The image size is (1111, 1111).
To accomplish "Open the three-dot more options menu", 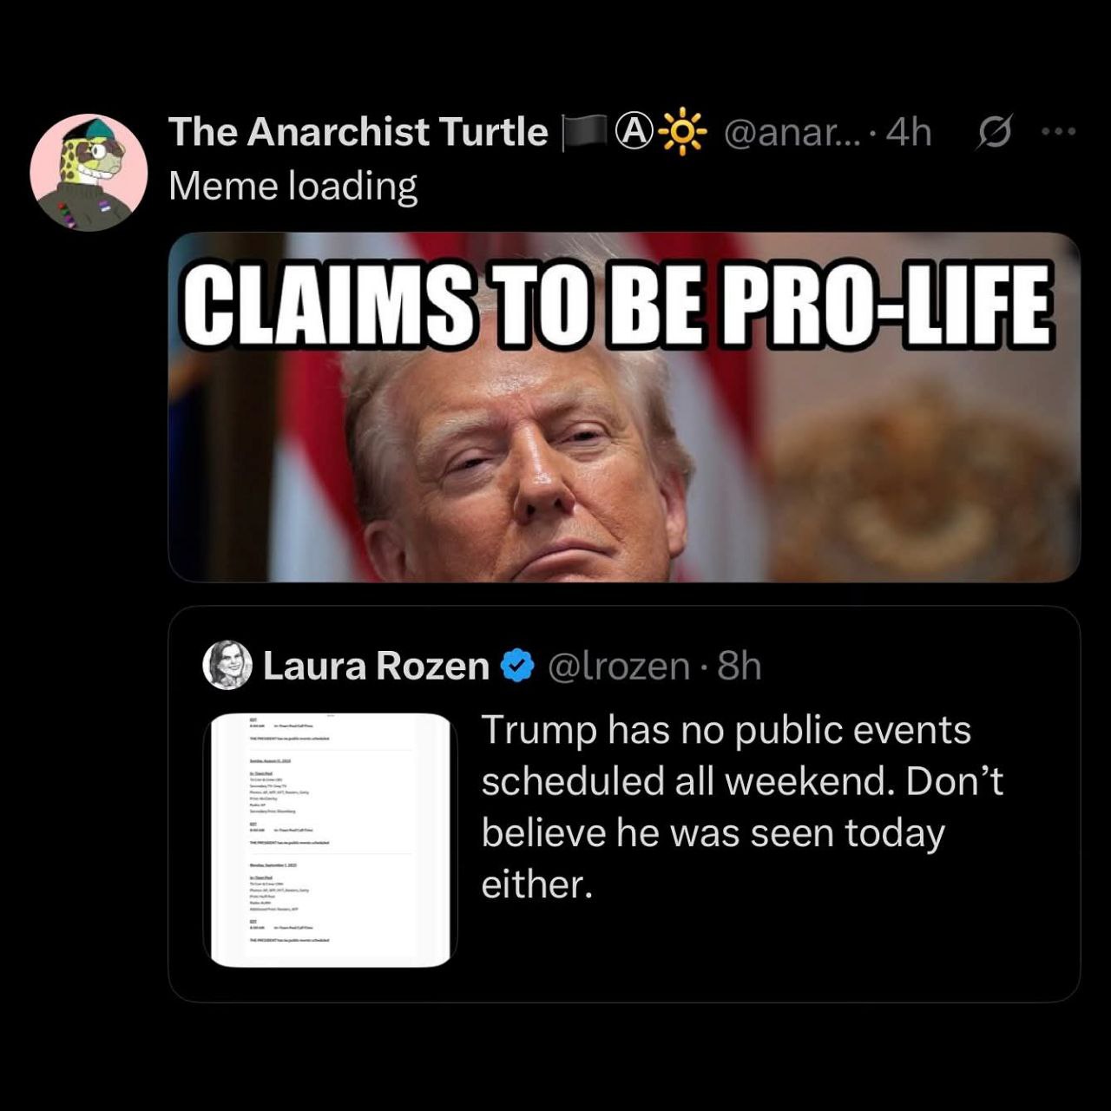I will click(x=1059, y=132).
